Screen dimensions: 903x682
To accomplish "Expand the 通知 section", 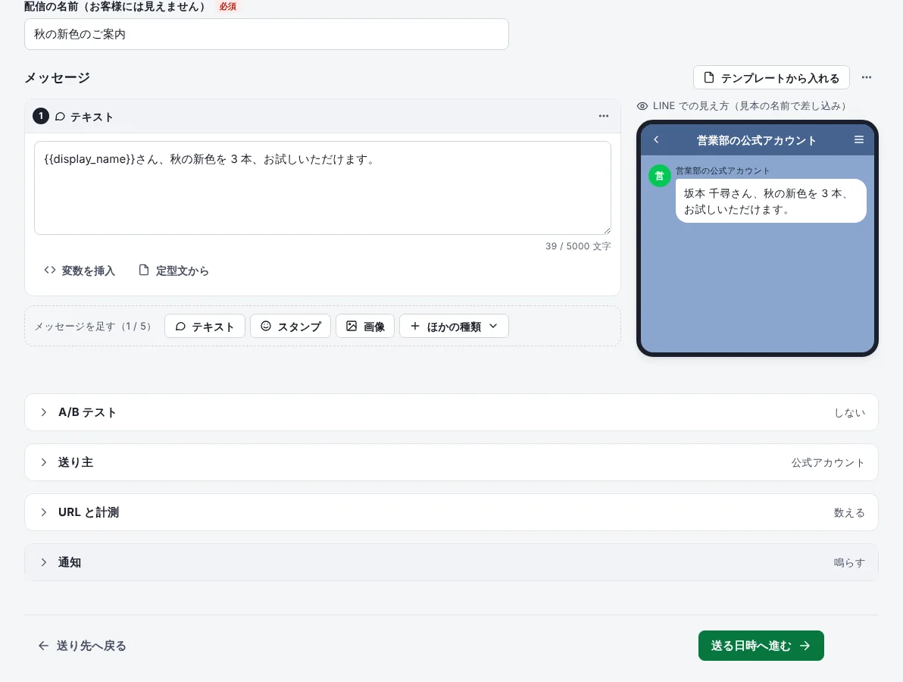I will (x=451, y=562).
